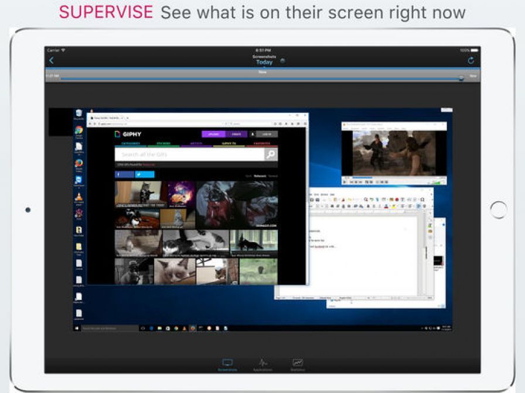Click the Twitter share button
525x393 pixels.
click(145, 174)
